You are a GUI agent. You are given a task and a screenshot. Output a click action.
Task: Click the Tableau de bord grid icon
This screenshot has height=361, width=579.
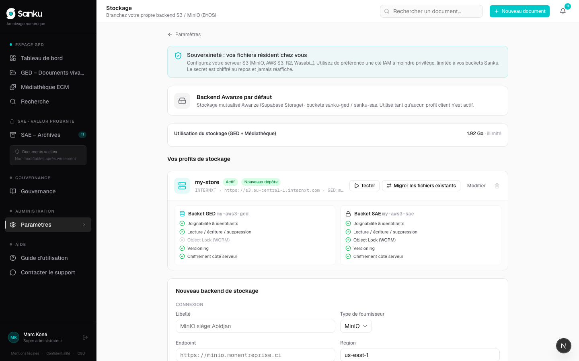tap(13, 58)
